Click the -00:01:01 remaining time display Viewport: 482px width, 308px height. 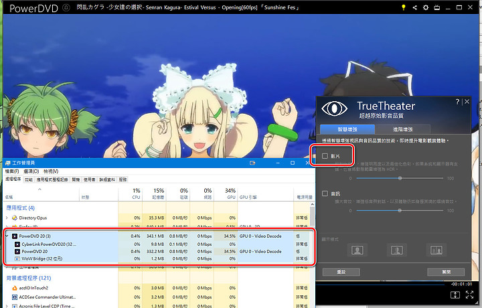[x=461, y=284]
